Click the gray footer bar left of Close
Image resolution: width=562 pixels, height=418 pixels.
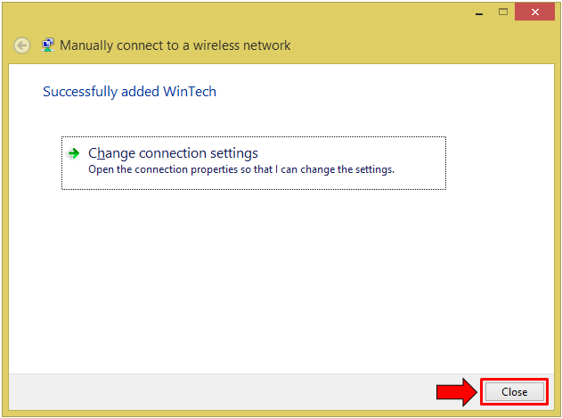tap(223, 391)
